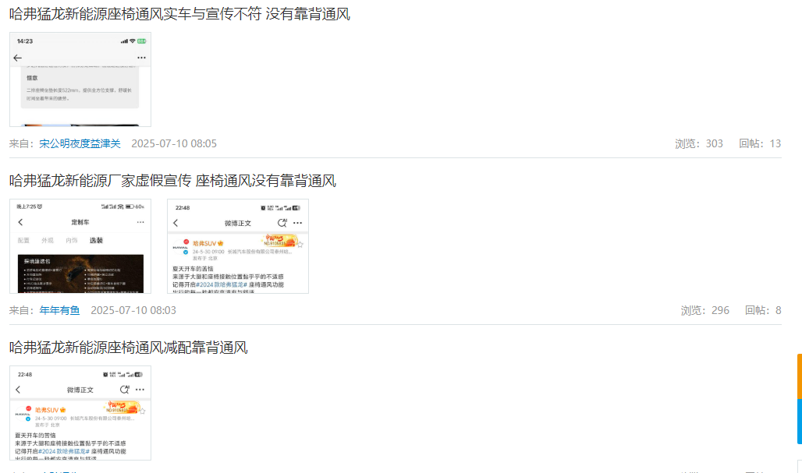The image size is (802, 473).
Task: View author profile 年年有鱼
Action: pos(59,310)
